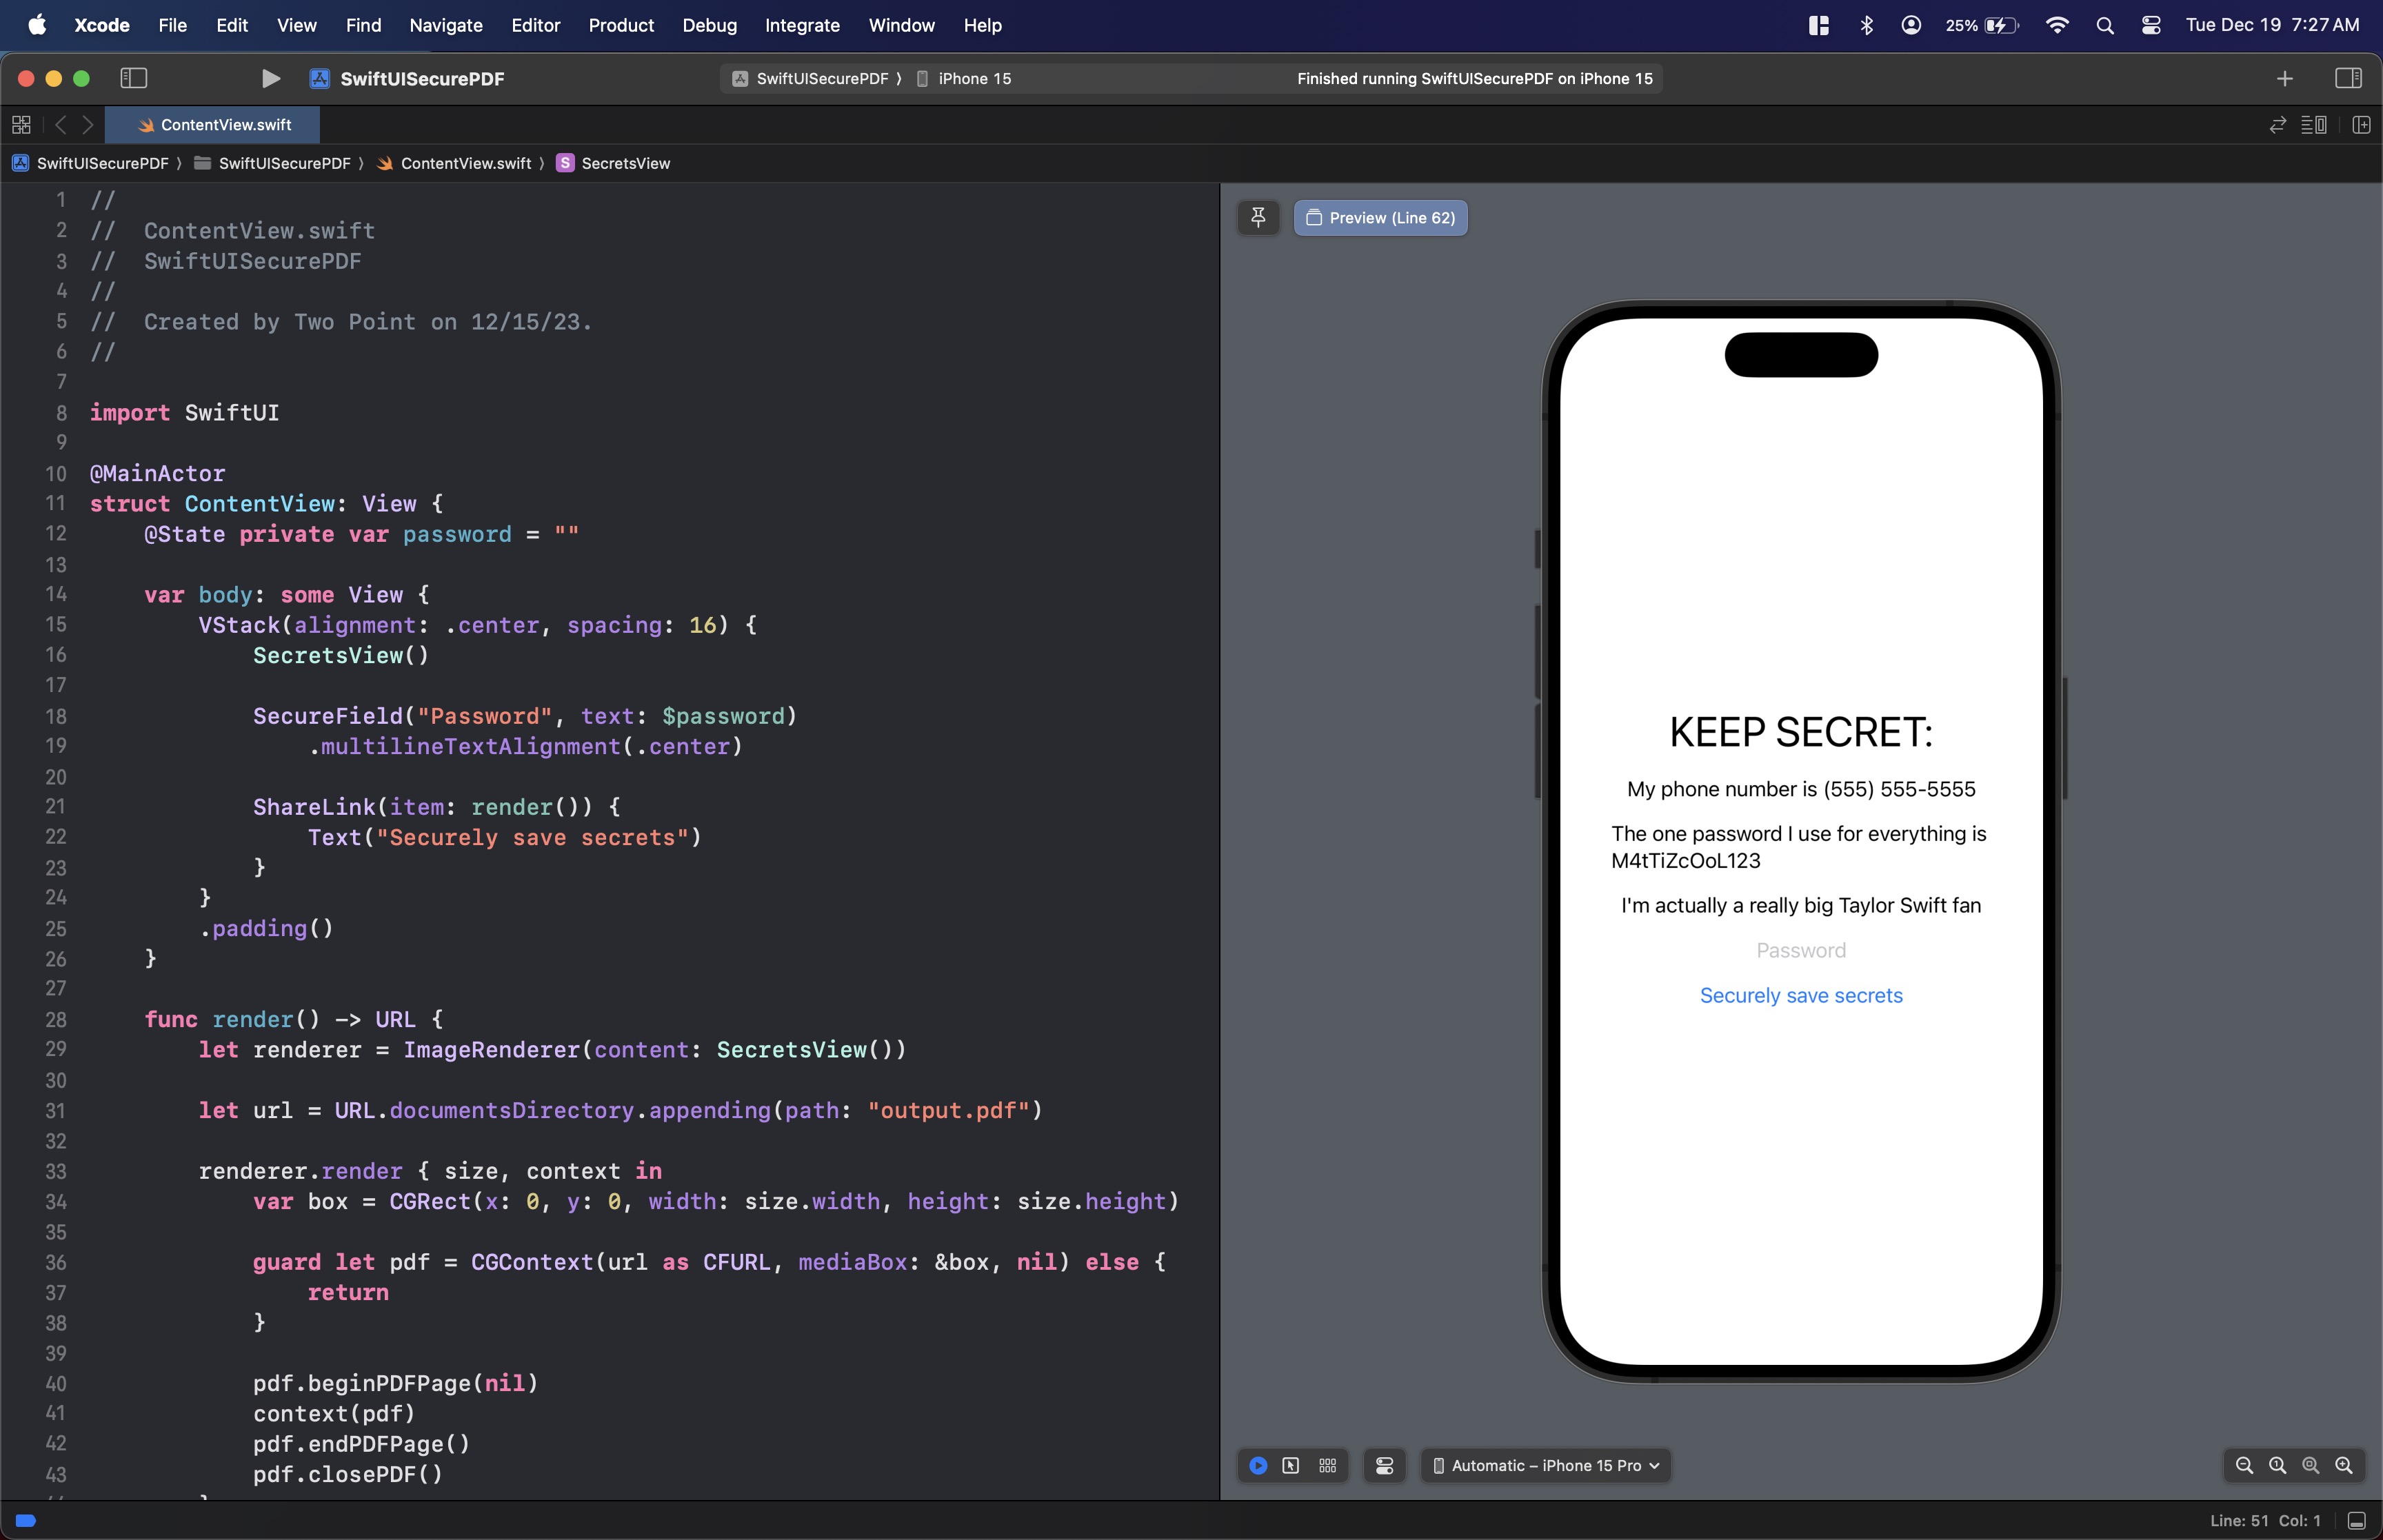
Task: Click the Password field in preview
Action: pos(1800,950)
